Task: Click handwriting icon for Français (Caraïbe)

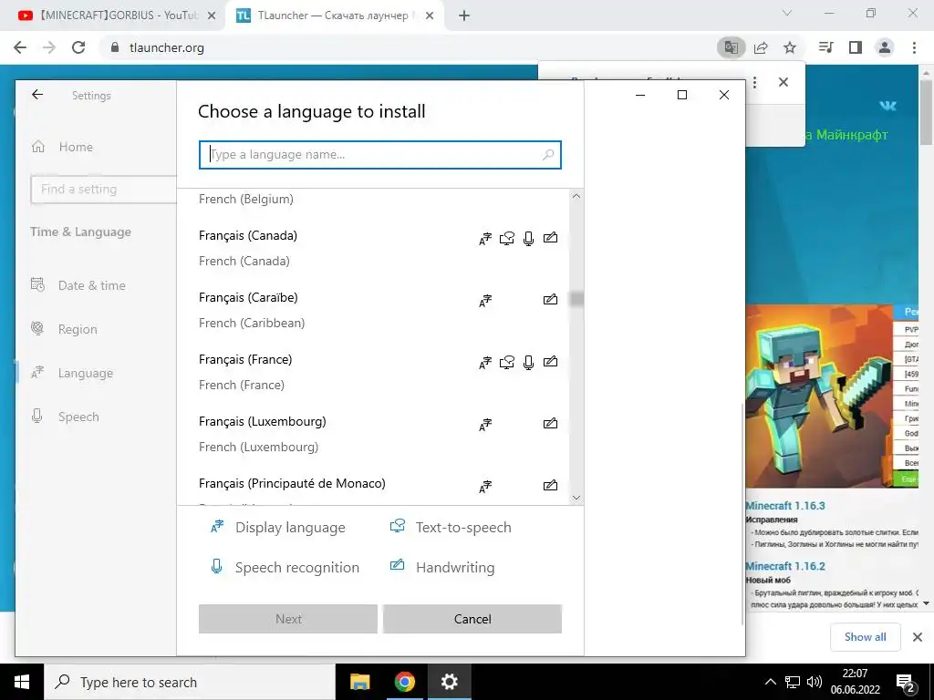Action: 550,299
